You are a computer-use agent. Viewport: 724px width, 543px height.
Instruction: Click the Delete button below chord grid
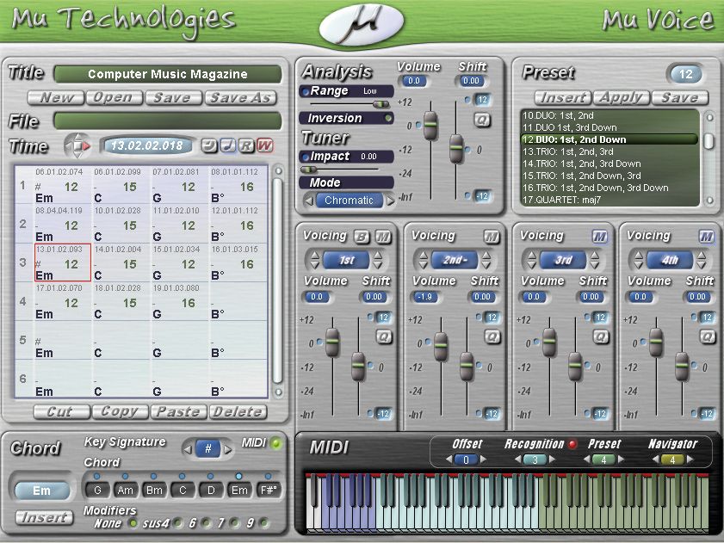point(238,412)
